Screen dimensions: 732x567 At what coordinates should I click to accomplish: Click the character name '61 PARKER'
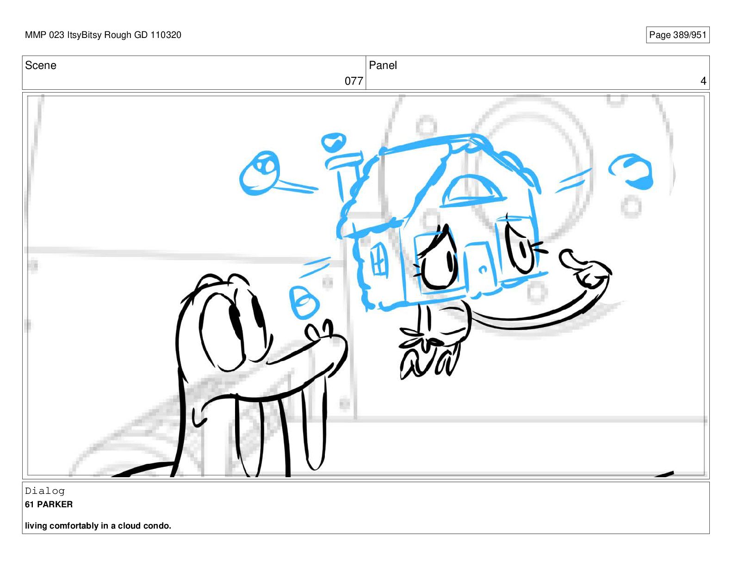pyautogui.click(x=49, y=504)
